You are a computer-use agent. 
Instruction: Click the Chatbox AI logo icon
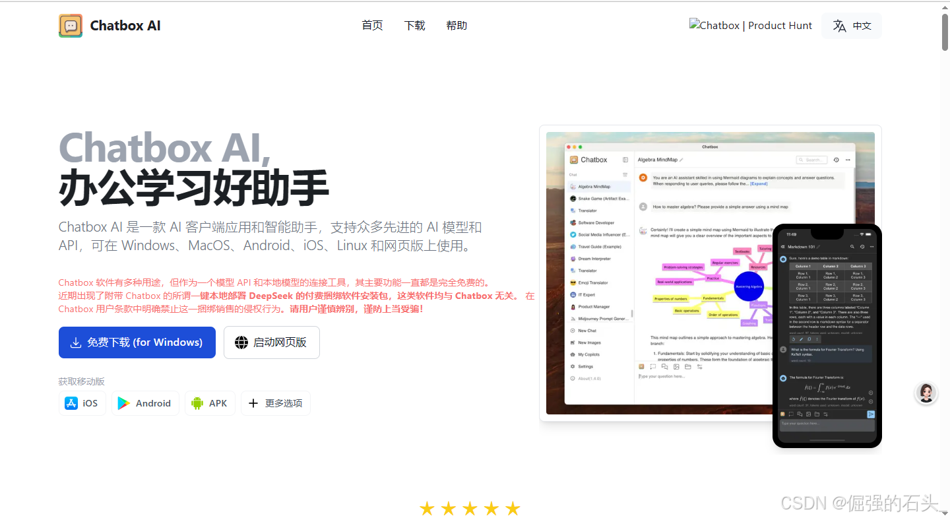[x=71, y=26]
